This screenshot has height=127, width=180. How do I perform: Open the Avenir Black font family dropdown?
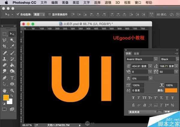pos(142,59)
